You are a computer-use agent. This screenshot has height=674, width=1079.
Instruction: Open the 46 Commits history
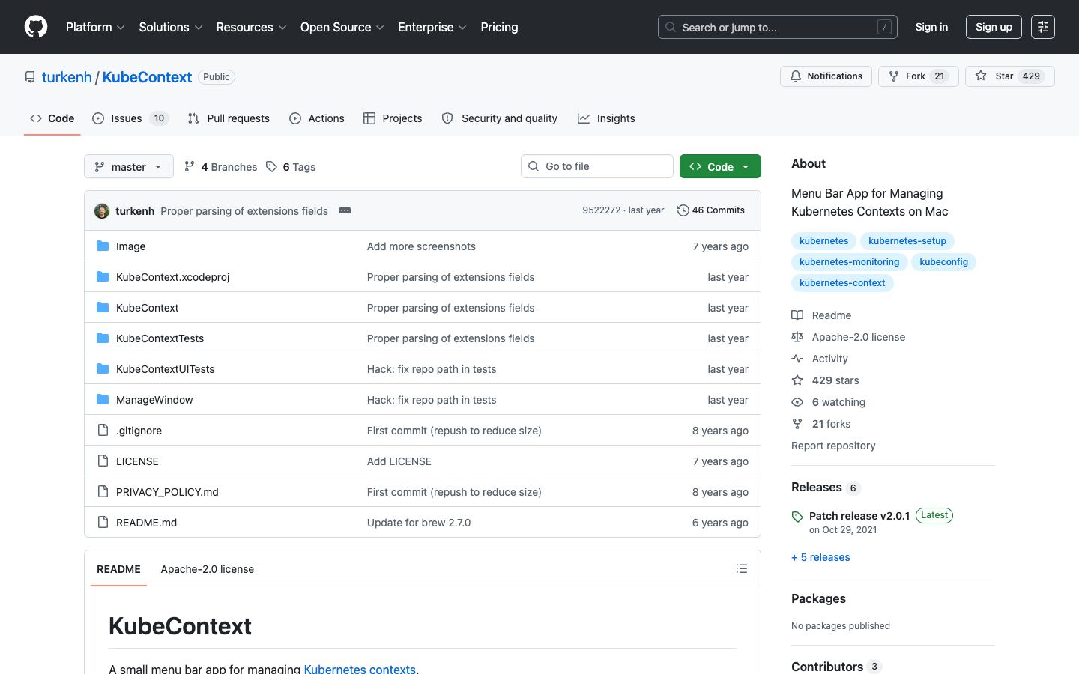(x=710, y=210)
